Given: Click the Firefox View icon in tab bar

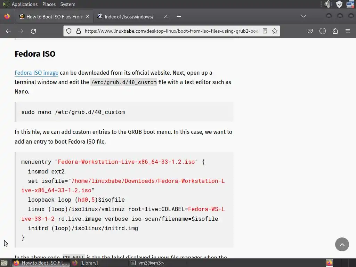Looking at the screenshot, I should click(x=7, y=17).
